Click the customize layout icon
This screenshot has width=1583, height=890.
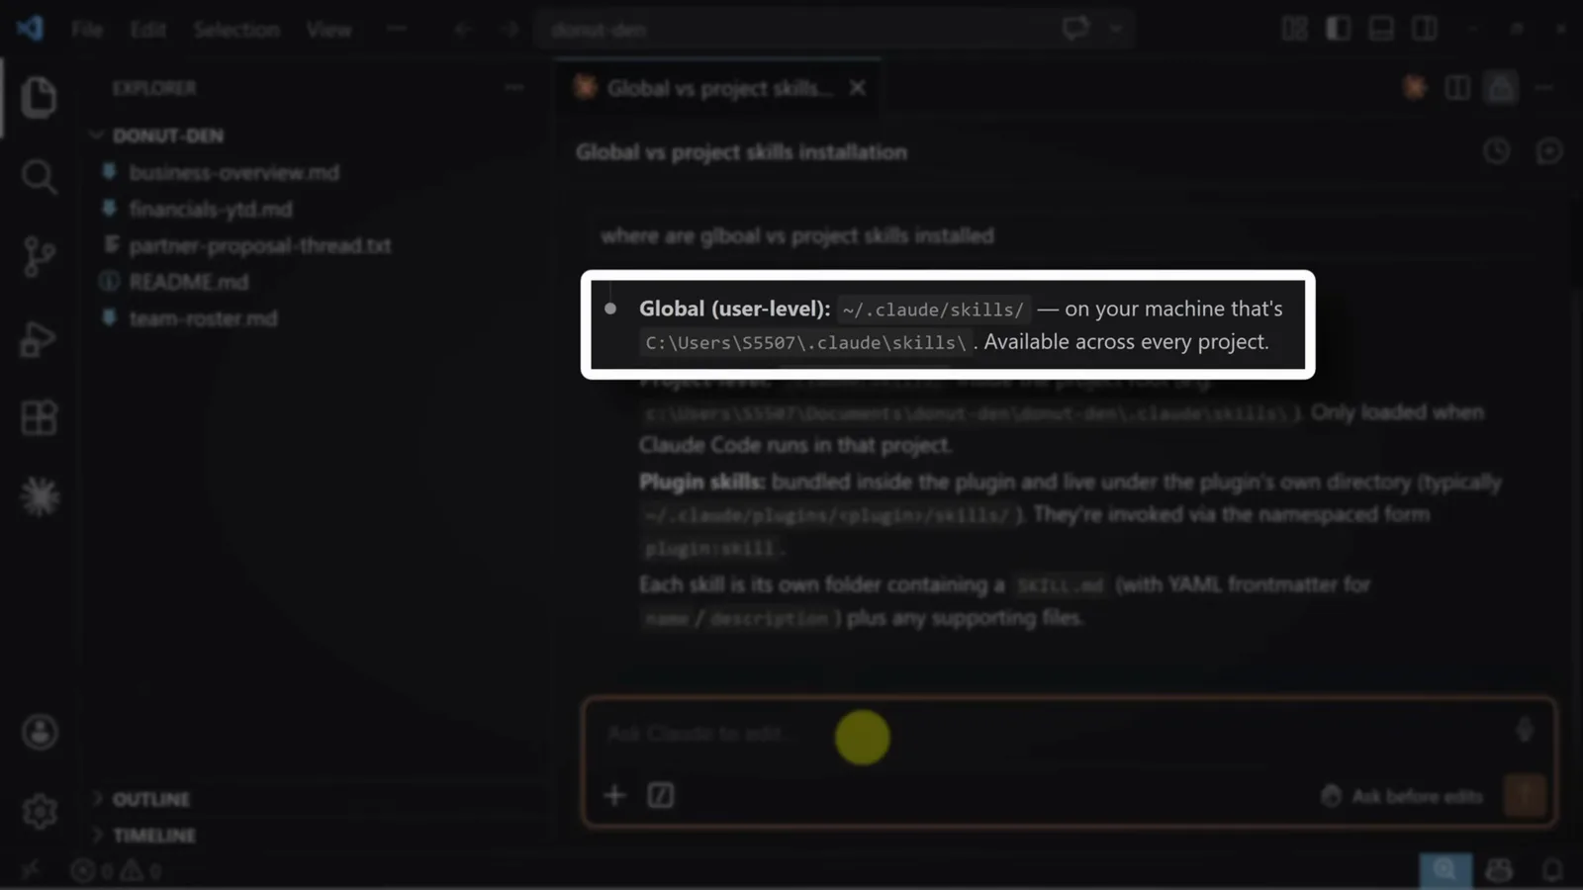[1294, 29]
